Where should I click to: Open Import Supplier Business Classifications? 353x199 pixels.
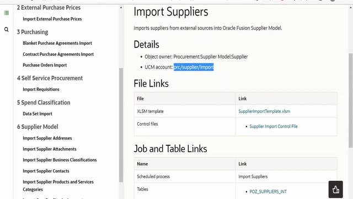coord(60,160)
